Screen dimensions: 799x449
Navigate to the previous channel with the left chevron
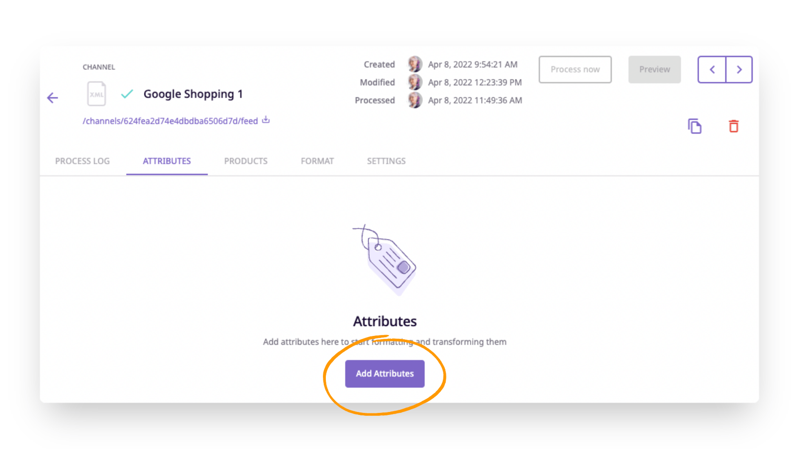coord(712,69)
